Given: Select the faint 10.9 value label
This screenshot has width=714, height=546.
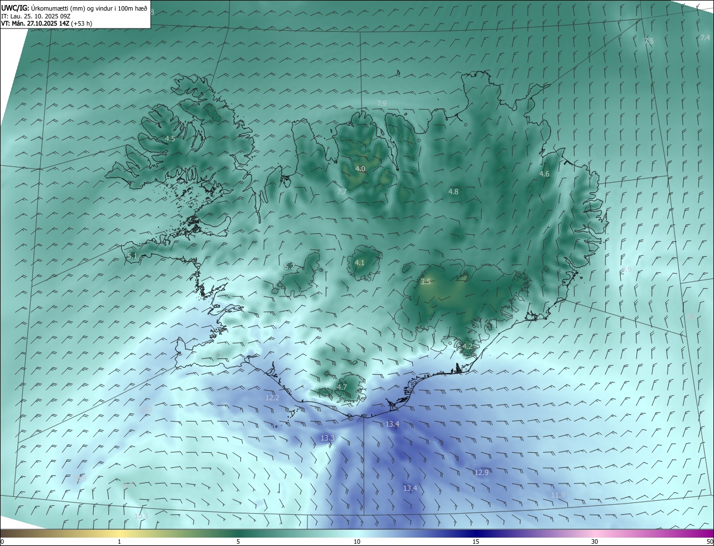Looking at the screenshot, I should pos(80,478).
